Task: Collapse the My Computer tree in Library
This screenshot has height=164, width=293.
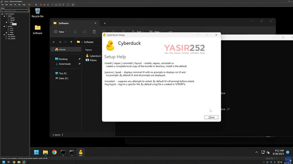Action: point(2,14)
